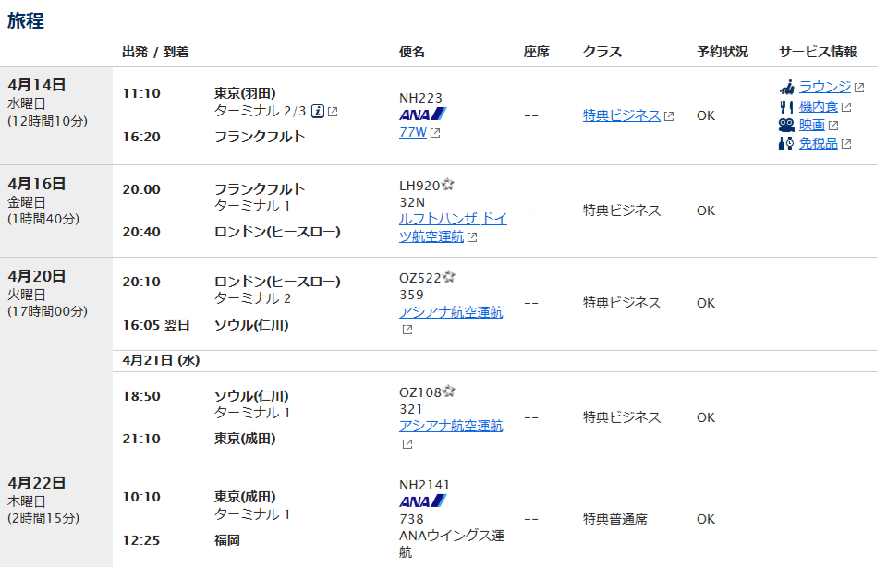Click the duty-free bottle icon
The height and width of the screenshot is (567, 887).
pos(786,143)
